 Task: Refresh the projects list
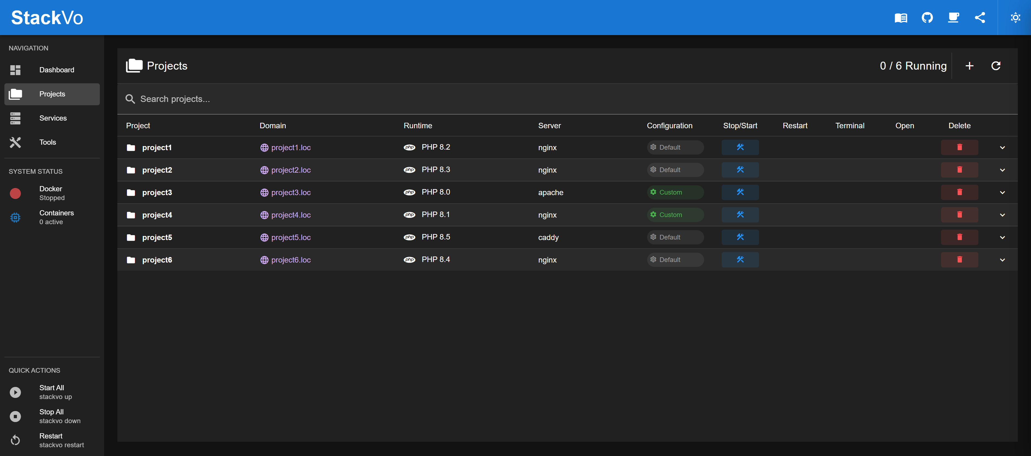(996, 65)
